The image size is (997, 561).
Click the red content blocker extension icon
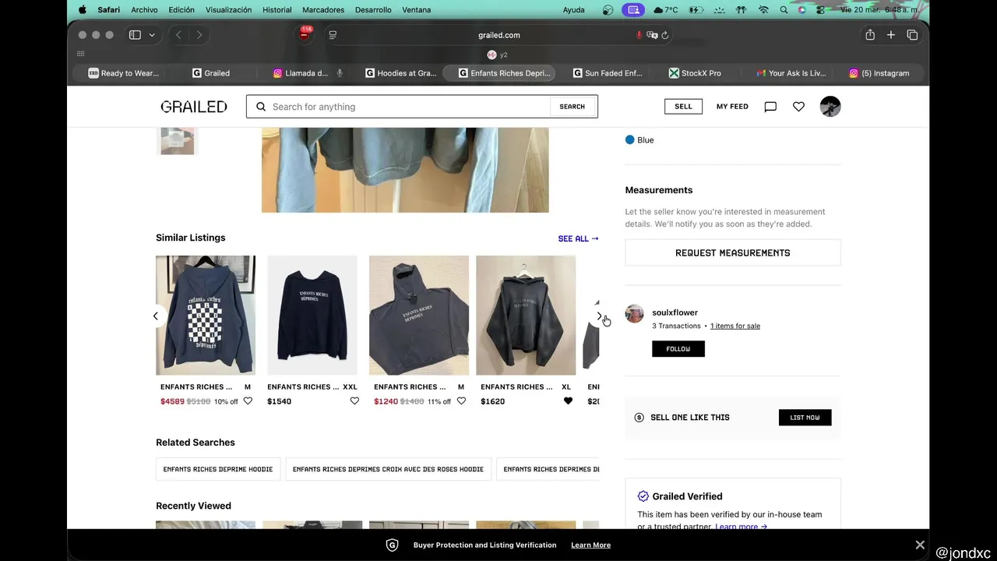305,34
